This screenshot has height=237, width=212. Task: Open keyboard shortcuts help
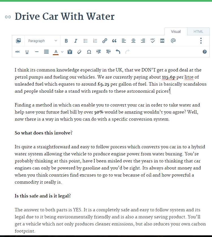tap(205, 52)
